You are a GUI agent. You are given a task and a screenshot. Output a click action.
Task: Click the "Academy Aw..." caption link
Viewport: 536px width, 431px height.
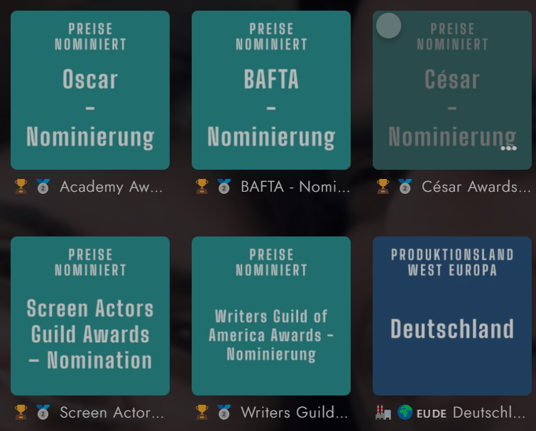tap(111, 187)
